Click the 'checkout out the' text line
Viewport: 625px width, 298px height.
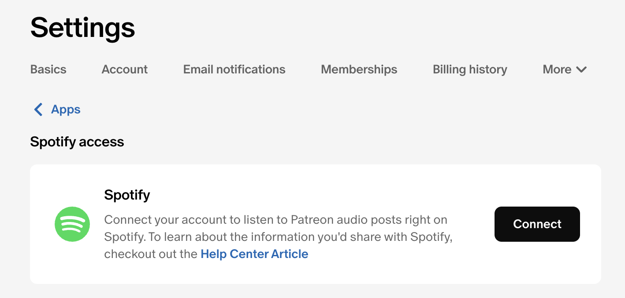tap(151, 254)
